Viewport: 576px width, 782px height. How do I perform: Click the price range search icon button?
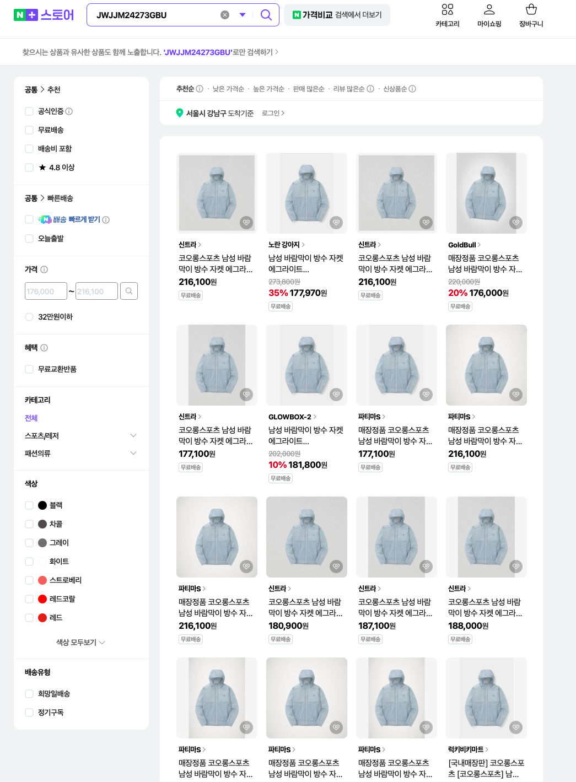129,291
